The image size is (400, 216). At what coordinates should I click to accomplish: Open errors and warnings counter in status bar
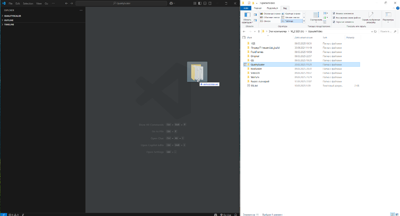[x=14, y=215]
